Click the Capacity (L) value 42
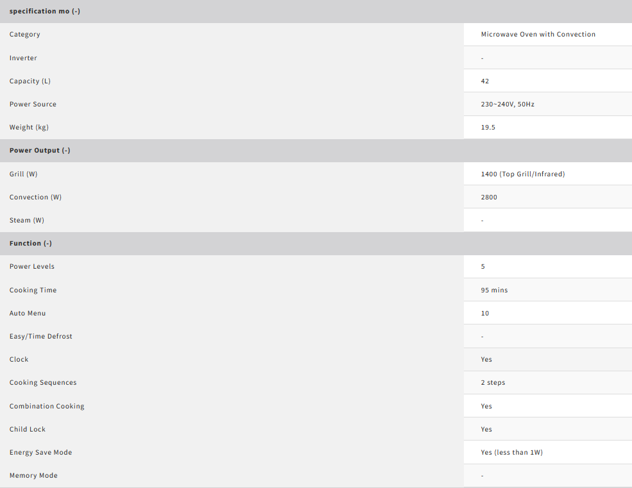The height and width of the screenshot is (488, 632). pyautogui.click(x=485, y=81)
